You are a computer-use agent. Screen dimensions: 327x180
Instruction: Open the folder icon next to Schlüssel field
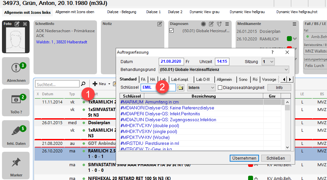[x=180, y=88]
